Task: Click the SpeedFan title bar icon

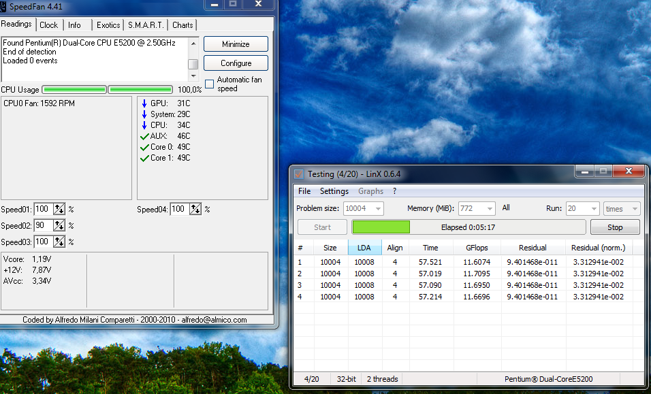Action: [x=3, y=6]
